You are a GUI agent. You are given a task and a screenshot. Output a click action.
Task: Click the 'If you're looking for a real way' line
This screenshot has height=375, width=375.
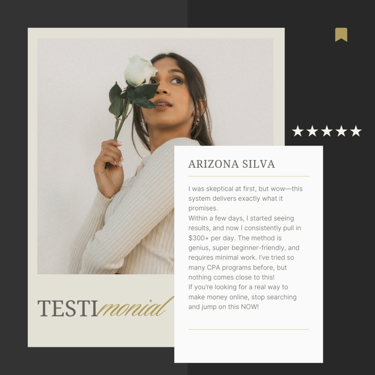point(238,287)
